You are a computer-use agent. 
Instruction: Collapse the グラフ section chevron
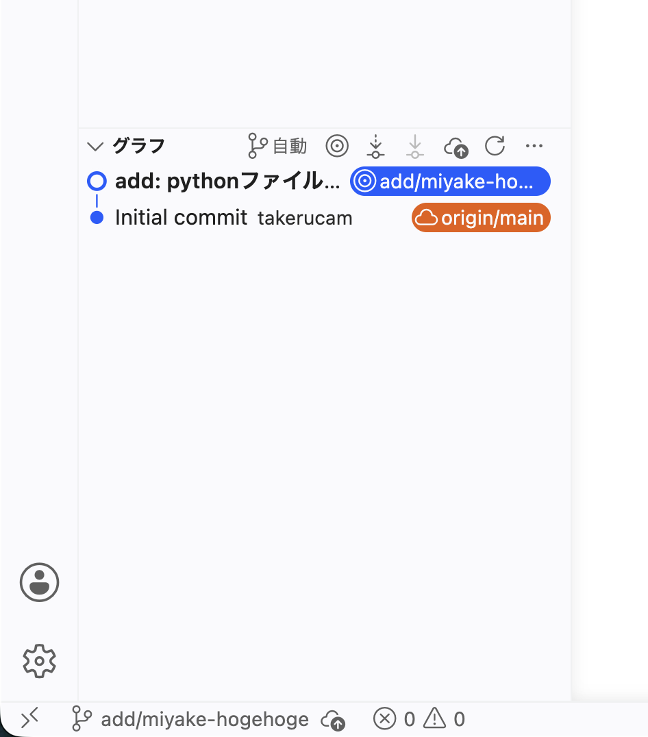[95, 146]
